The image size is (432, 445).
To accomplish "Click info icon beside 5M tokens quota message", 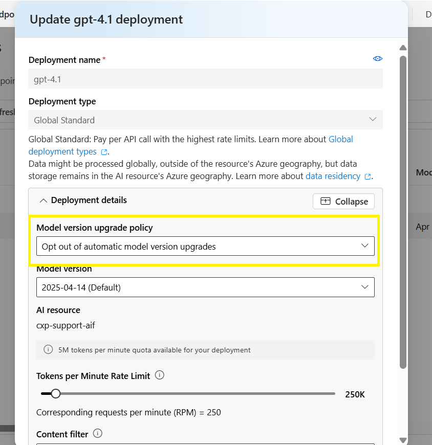I will point(48,349).
